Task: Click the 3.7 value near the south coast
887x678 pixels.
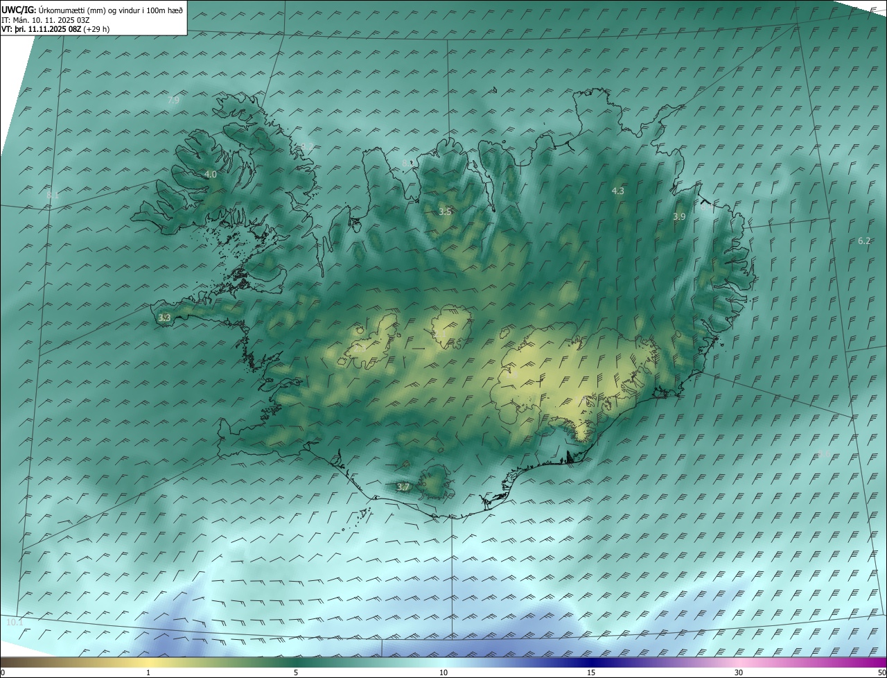Action: coord(403,487)
